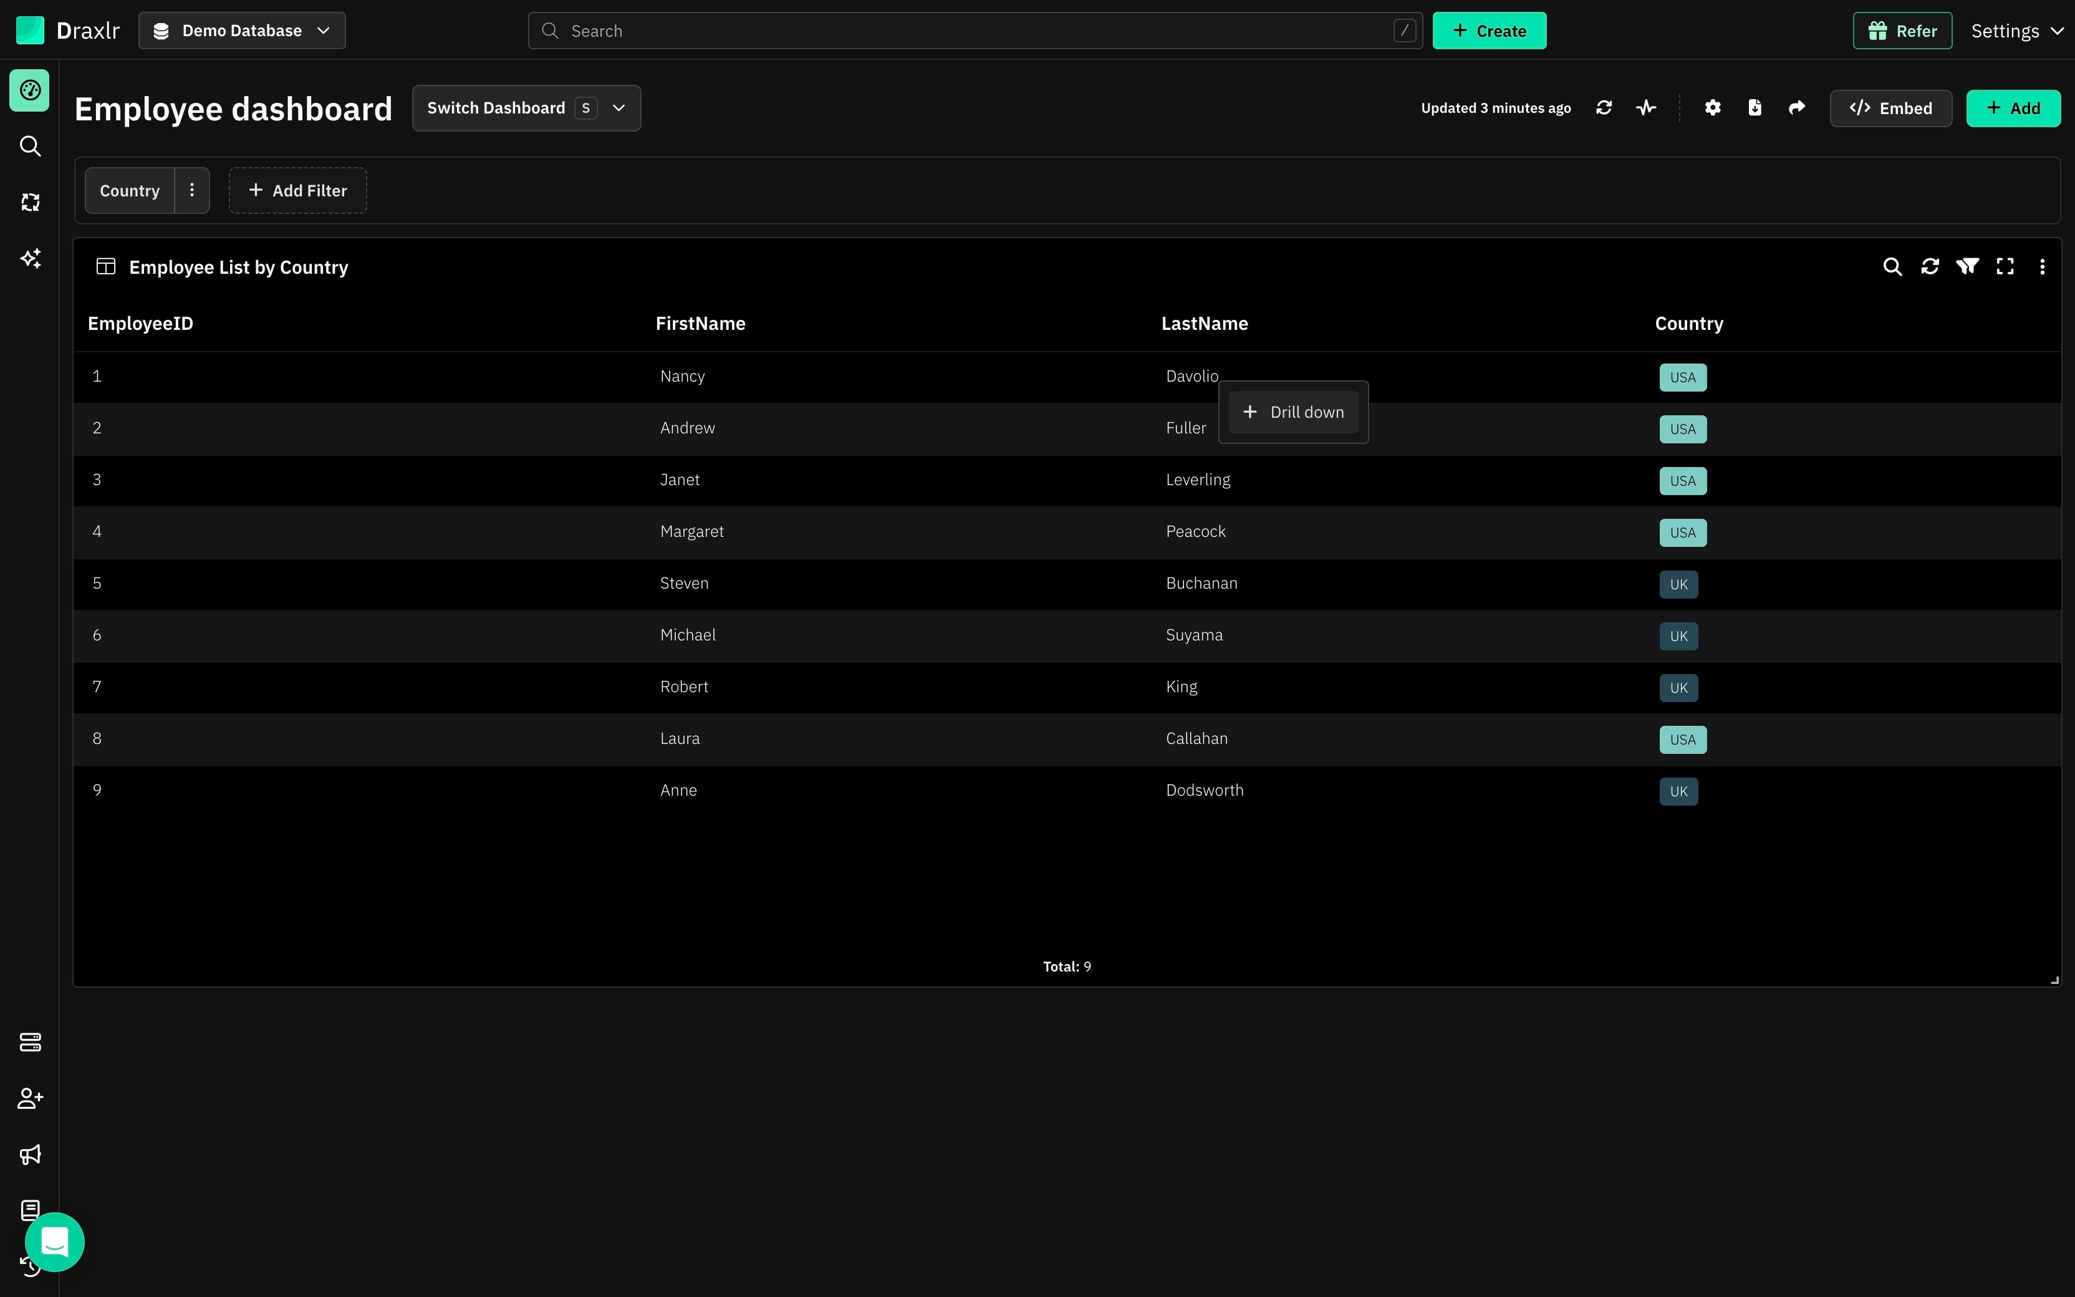Click the Add Filter button
Screen dimensions: 2075x1297
297,190
